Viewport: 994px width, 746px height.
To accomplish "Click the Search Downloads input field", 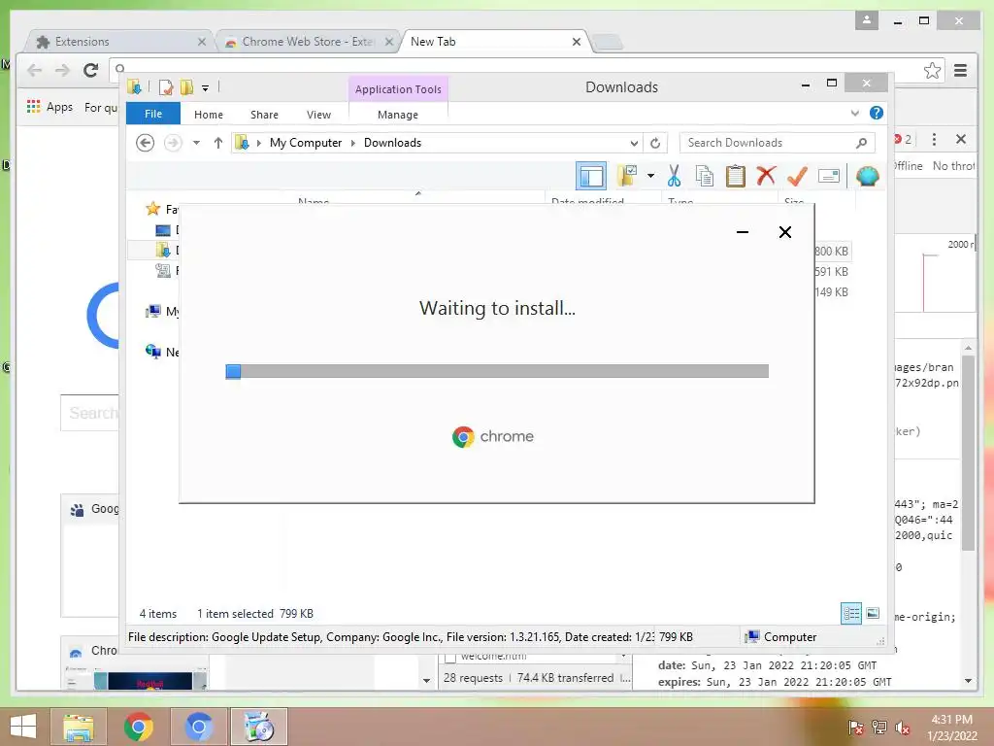I will click(x=778, y=143).
